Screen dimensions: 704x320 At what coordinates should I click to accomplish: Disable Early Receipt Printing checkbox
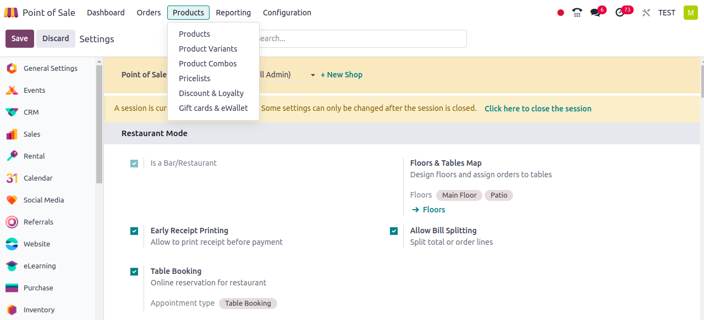coord(134,231)
